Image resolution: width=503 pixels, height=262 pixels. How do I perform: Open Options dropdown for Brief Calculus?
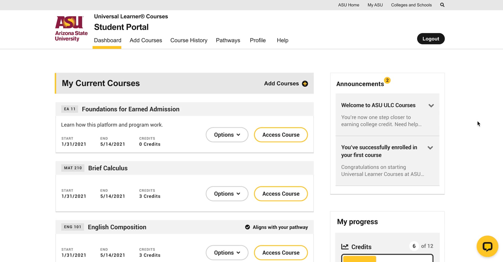tap(227, 194)
